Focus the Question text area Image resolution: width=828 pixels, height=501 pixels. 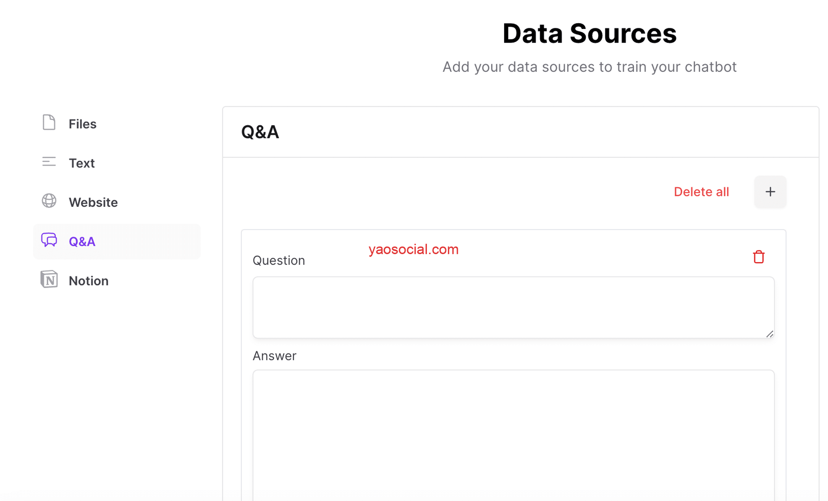pos(512,307)
